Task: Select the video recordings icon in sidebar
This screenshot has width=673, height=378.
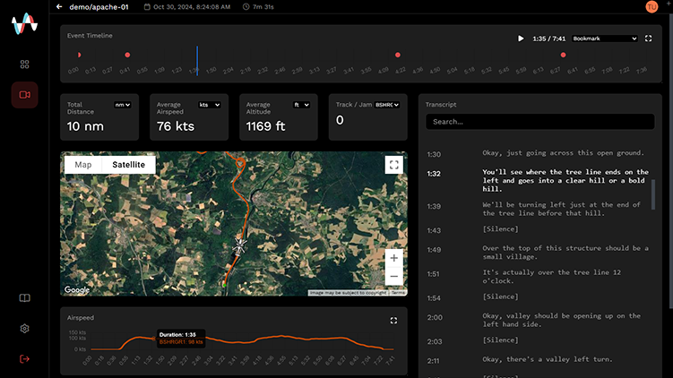Action: (24, 95)
